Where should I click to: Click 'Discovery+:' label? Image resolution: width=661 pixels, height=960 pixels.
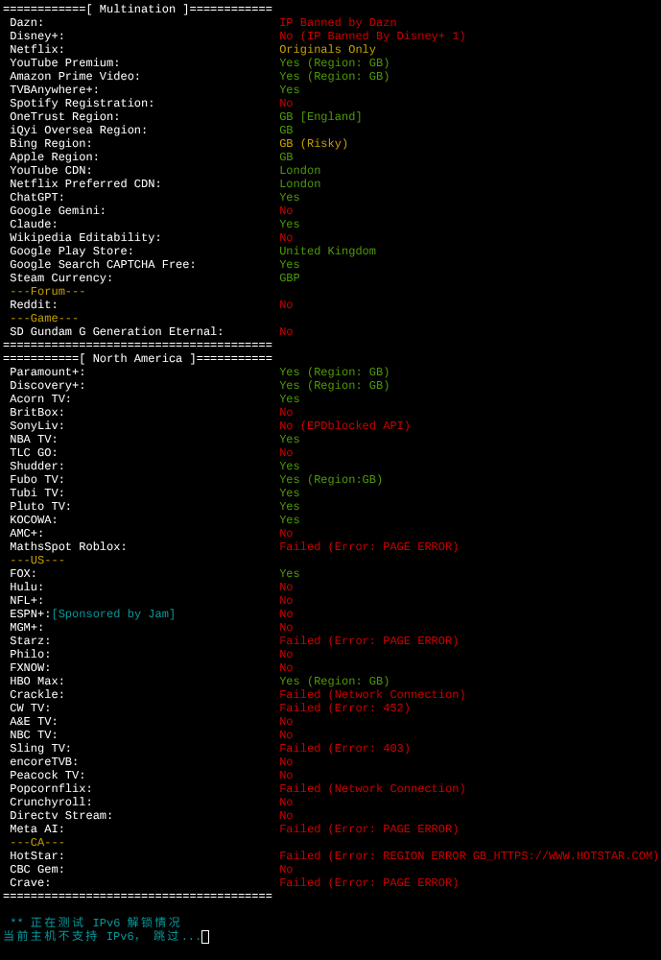pyautogui.click(x=47, y=386)
